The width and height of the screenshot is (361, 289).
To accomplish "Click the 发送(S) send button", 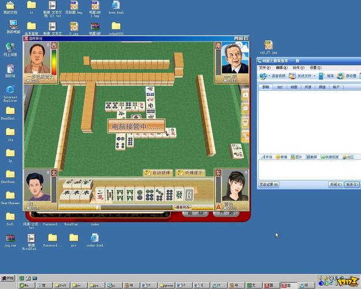I will [x=352, y=184].
